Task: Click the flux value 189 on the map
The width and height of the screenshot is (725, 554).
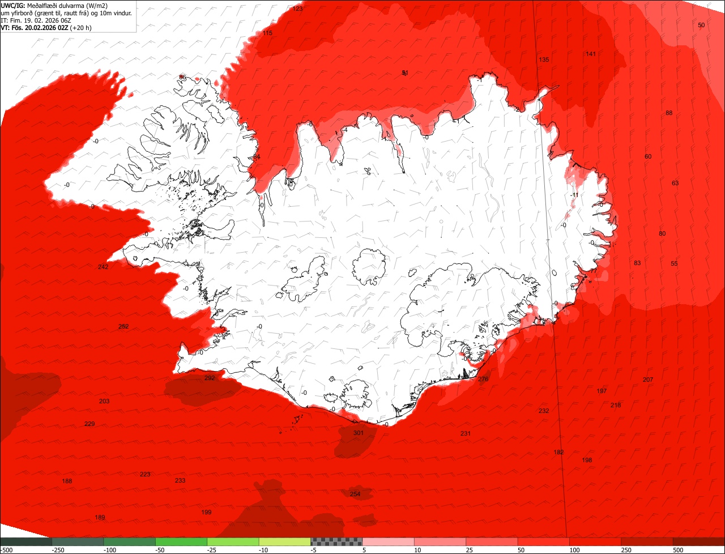Action: tap(100, 517)
